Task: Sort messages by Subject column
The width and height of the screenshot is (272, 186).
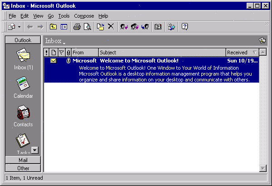Action: pyautogui.click(x=162, y=52)
